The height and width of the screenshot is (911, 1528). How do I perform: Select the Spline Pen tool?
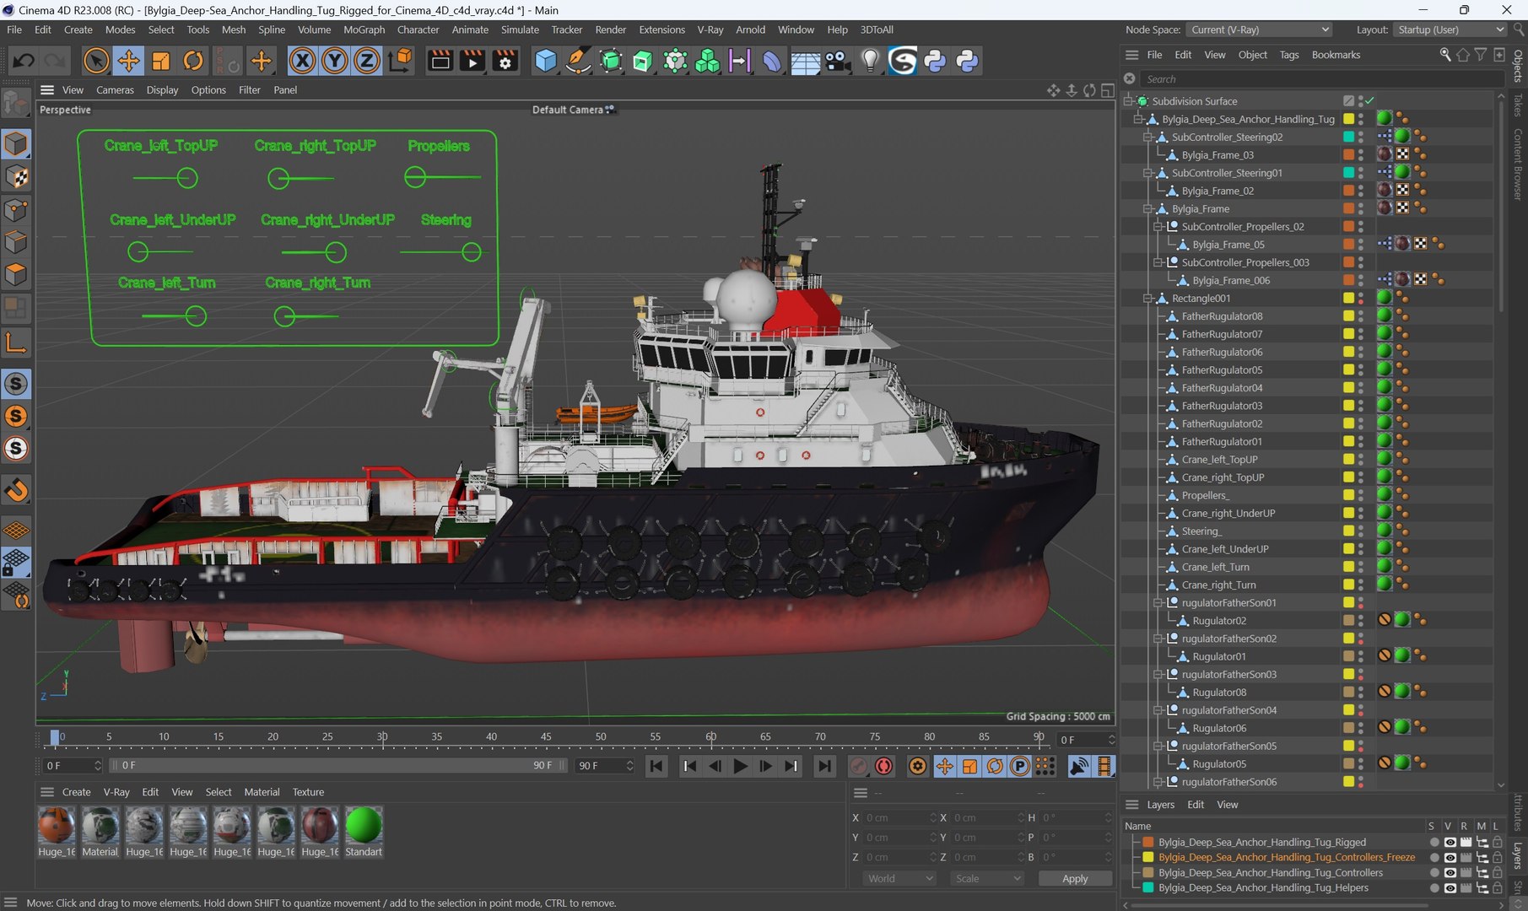coord(578,61)
